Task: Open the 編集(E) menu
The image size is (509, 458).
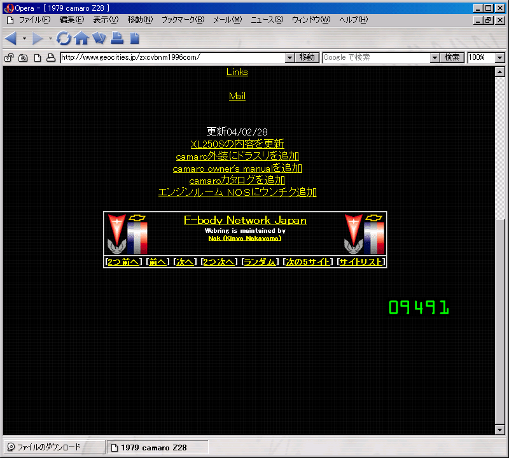Action: tap(72, 20)
